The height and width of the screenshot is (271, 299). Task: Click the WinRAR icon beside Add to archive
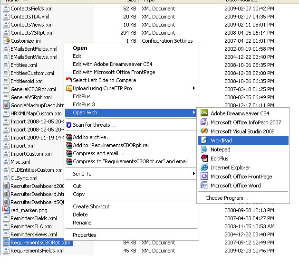click(x=69, y=137)
